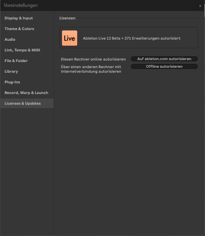The height and width of the screenshot is (236, 205).
Task: Select Licenses & Updates tab
Action: (27, 104)
